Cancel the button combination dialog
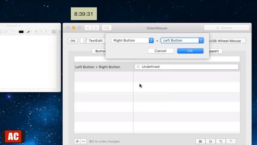This screenshot has width=257, height=145. [x=161, y=51]
